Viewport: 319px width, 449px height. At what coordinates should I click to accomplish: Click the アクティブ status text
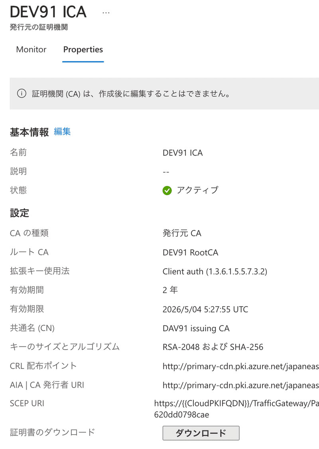[198, 190]
